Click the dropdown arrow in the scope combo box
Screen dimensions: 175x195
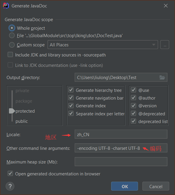click(x=154, y=45)
